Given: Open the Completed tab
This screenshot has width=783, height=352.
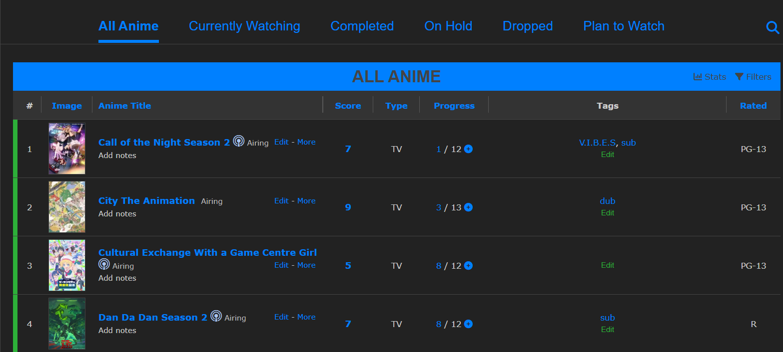Looking at the screenshot, I should pyautogui.click(x=362, y=26).
